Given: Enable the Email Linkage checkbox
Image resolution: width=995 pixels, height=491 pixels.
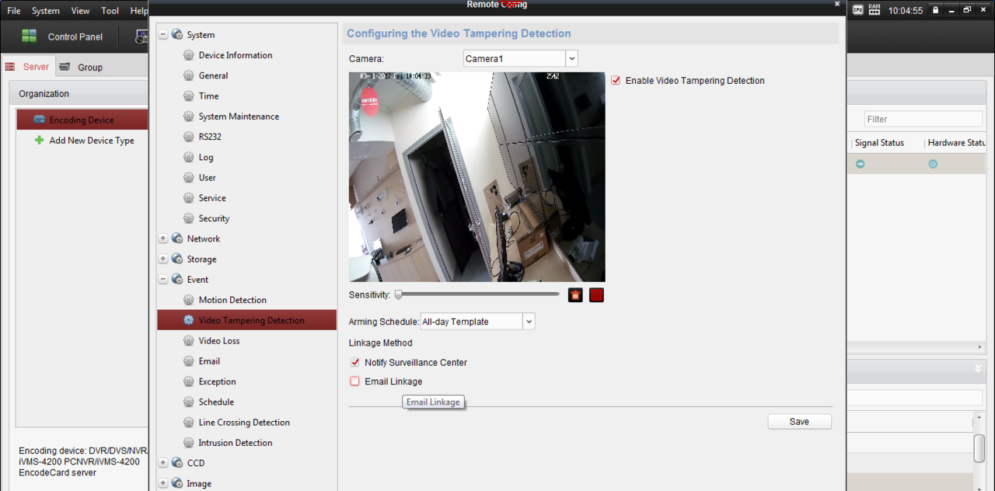Looking at the screenshot, I should click(355, 381).
